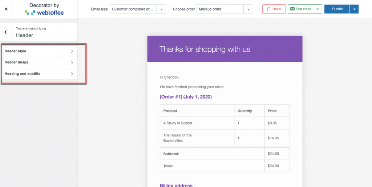Click the purple email header banner
This screenshot has height=187, width=372.
(x=225, y=49)
